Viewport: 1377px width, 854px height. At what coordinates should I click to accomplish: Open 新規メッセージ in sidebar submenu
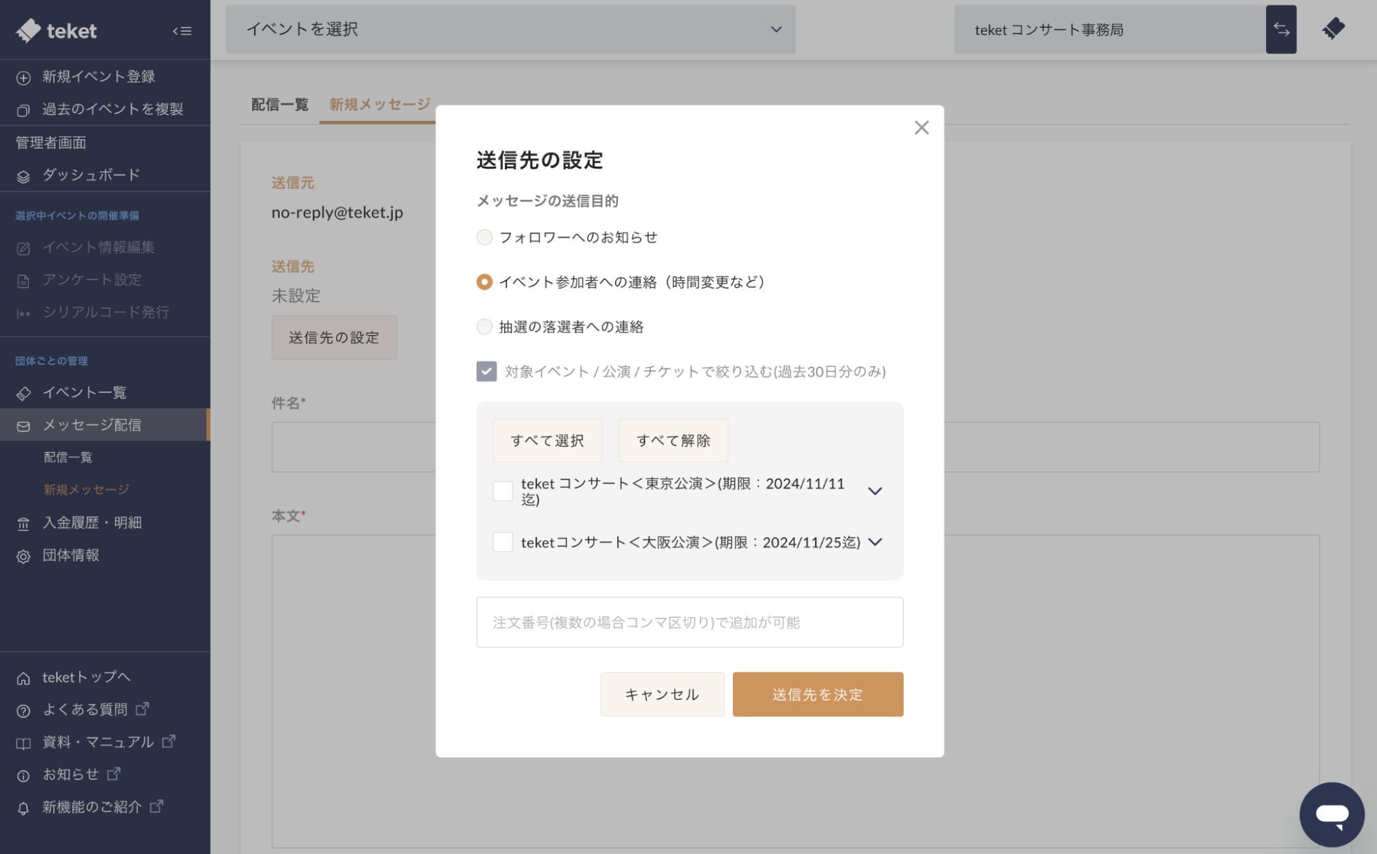[x=86, y=490]
